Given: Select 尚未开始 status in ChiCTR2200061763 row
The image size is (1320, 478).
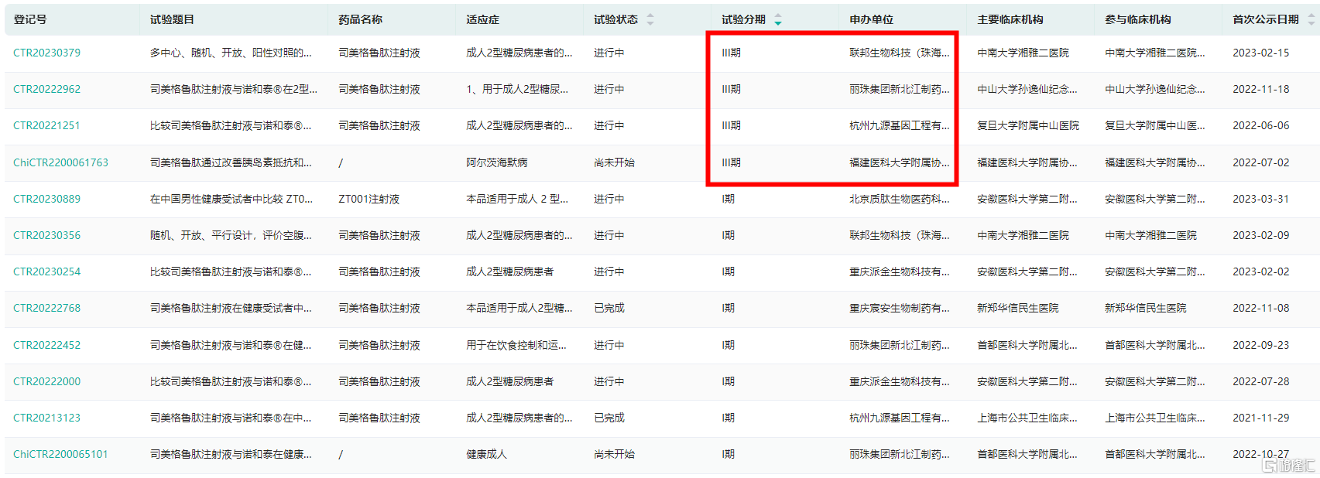Looking at the screenshot, I should point(614,162).
